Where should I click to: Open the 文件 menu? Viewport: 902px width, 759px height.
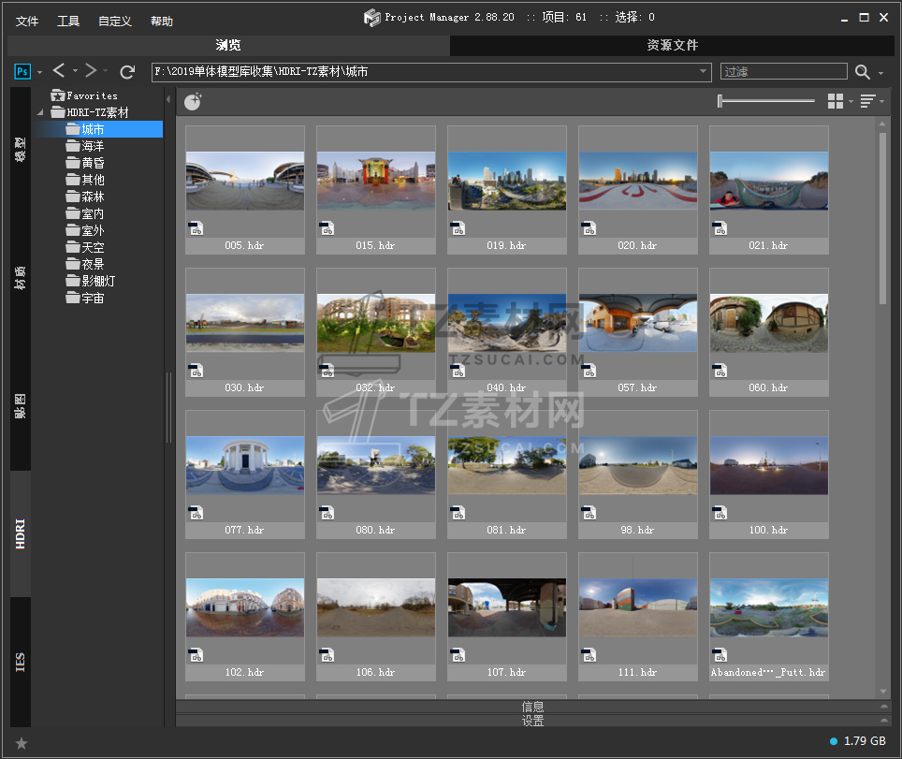point(27,22)
